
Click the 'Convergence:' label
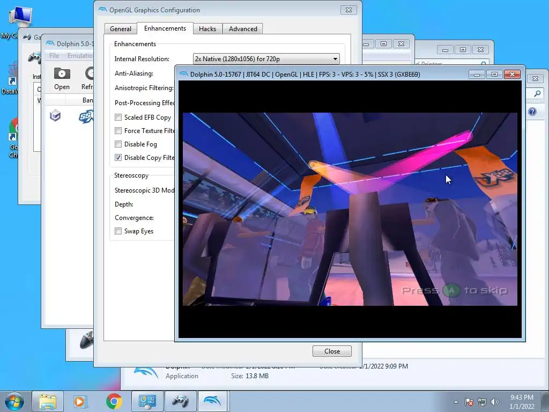(x=134, y=218)
